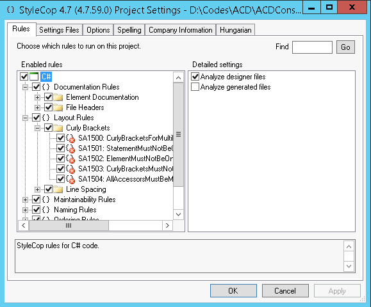This screenshot has width=371, height=307.
Task: Disable rule SA1504 checkbox
Action: coord(61,179)
